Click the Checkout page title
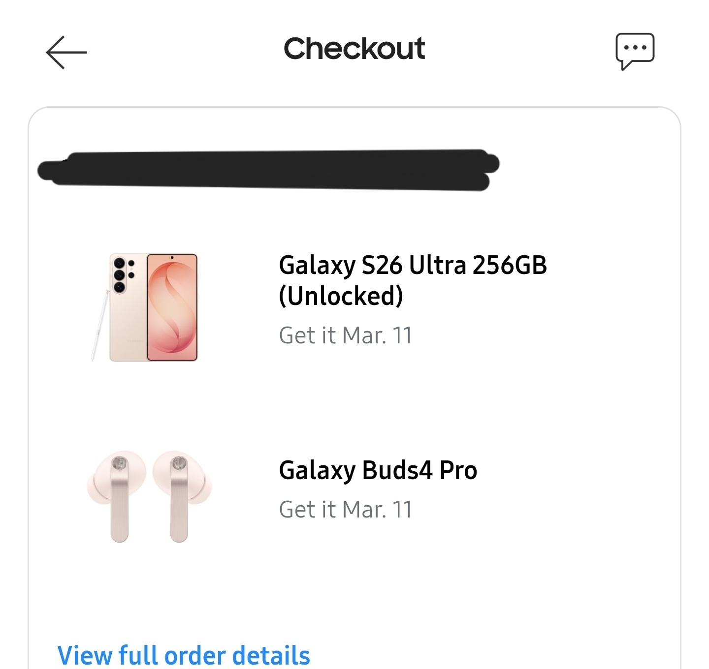Screen dimensions: 709x669 click(354, 49)
